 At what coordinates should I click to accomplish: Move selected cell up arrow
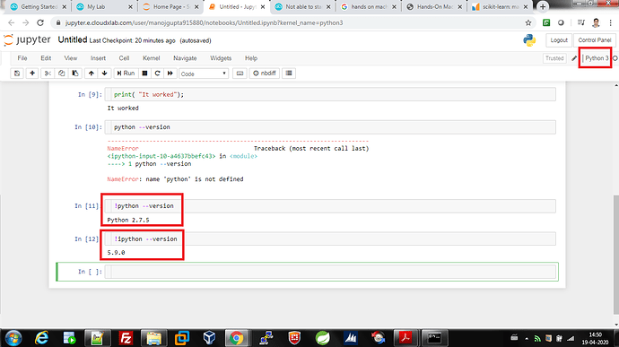(92, 74)
